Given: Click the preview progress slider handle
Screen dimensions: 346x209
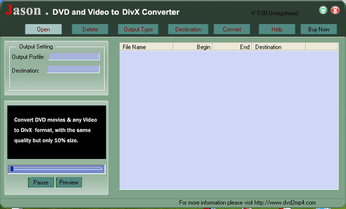Looking at the screenshot, I should pyautogui.click(x=12, y=169).
